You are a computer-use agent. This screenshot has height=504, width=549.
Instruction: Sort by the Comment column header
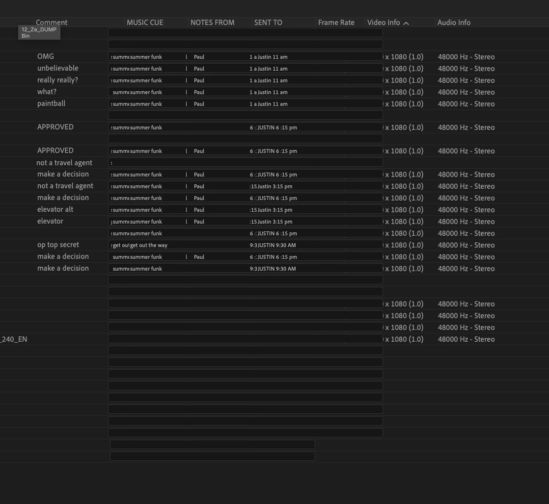52,23
